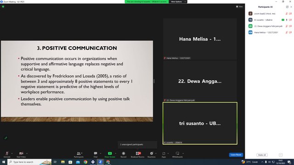Click the video-off icon for Dewa Anggara
294x165 pixels.
click(290, 26)
